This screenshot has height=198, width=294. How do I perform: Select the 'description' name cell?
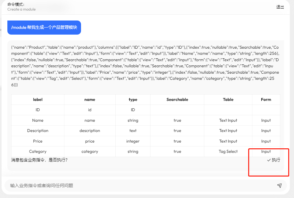pyautogui.click(x=90, y=131)
